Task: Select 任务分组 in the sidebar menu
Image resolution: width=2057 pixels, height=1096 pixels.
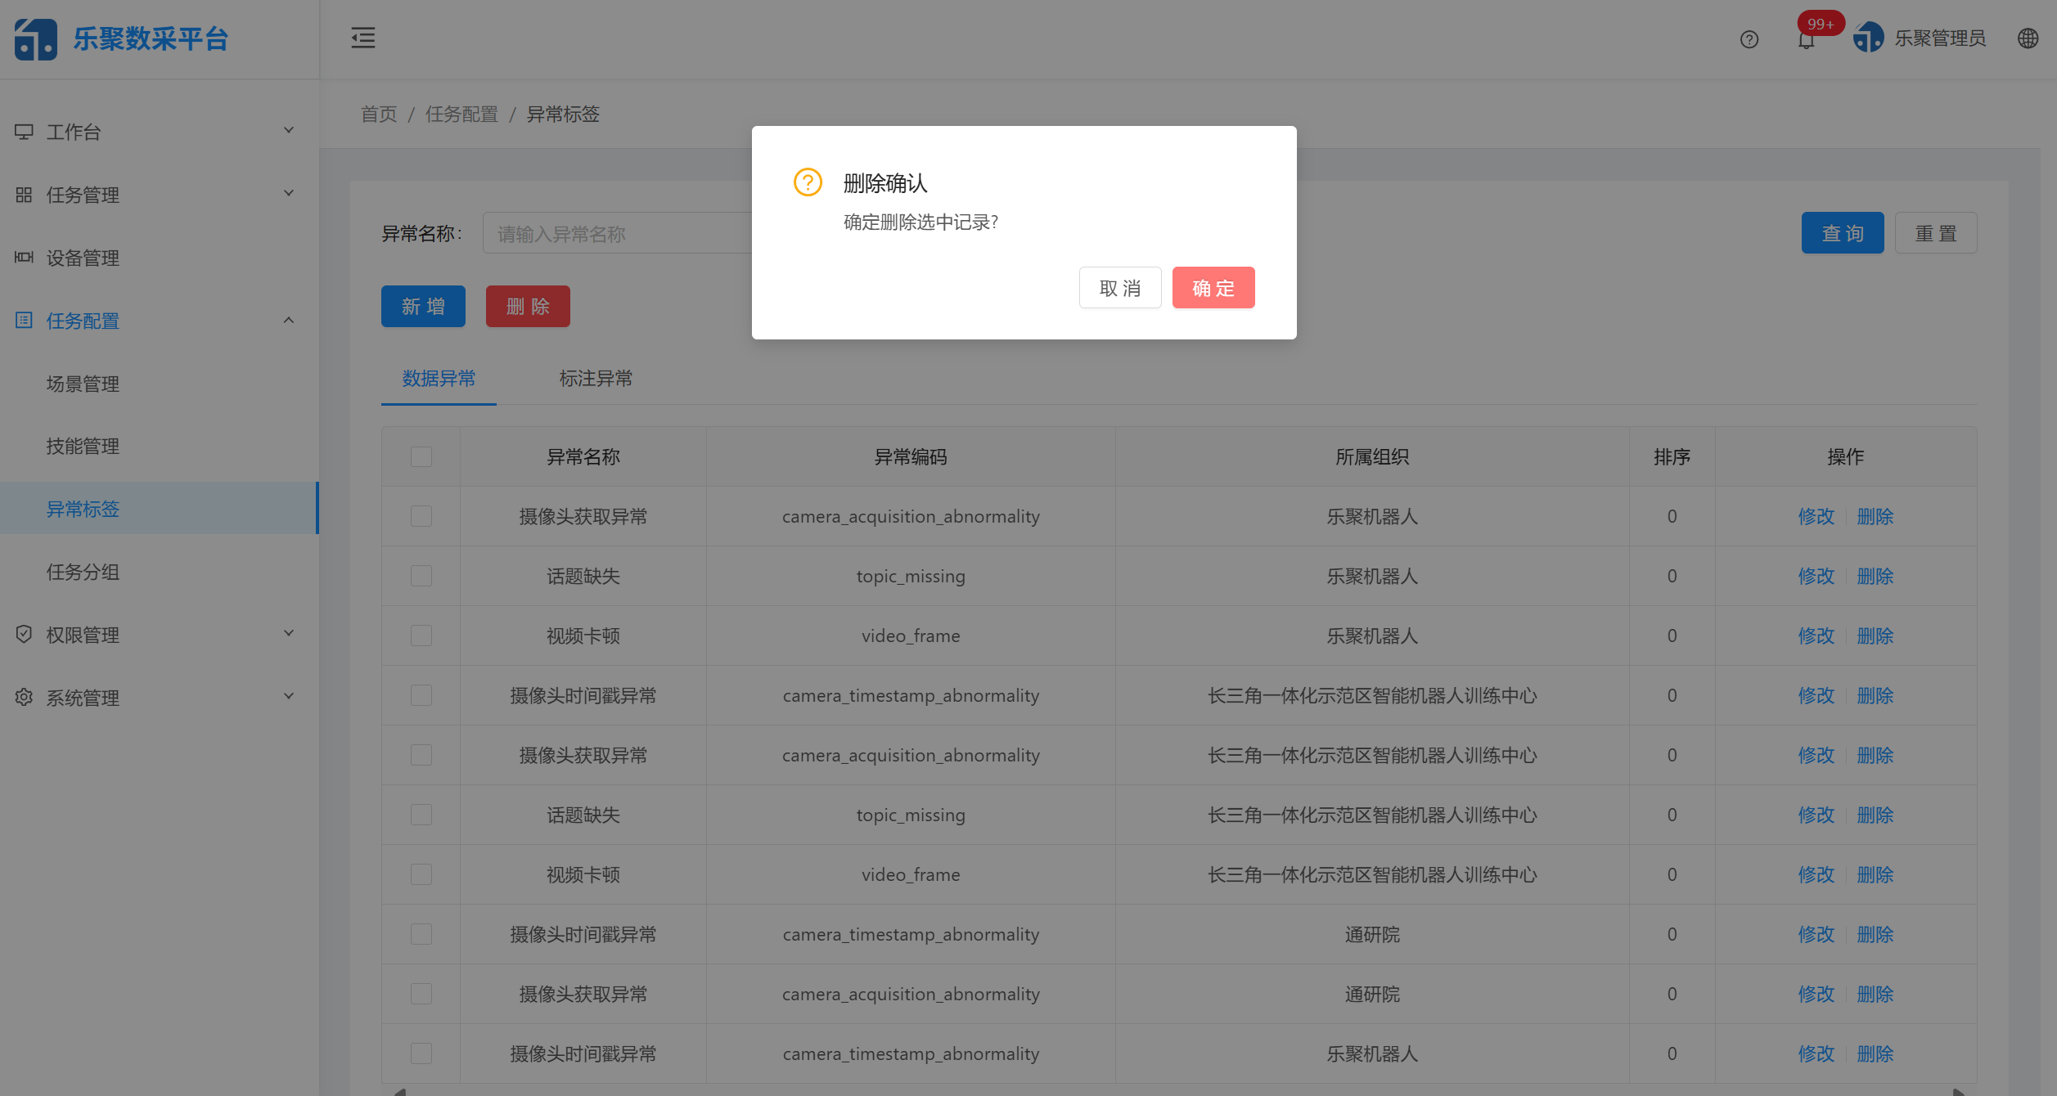Action: pyautogui.click(x=83, y=572)
